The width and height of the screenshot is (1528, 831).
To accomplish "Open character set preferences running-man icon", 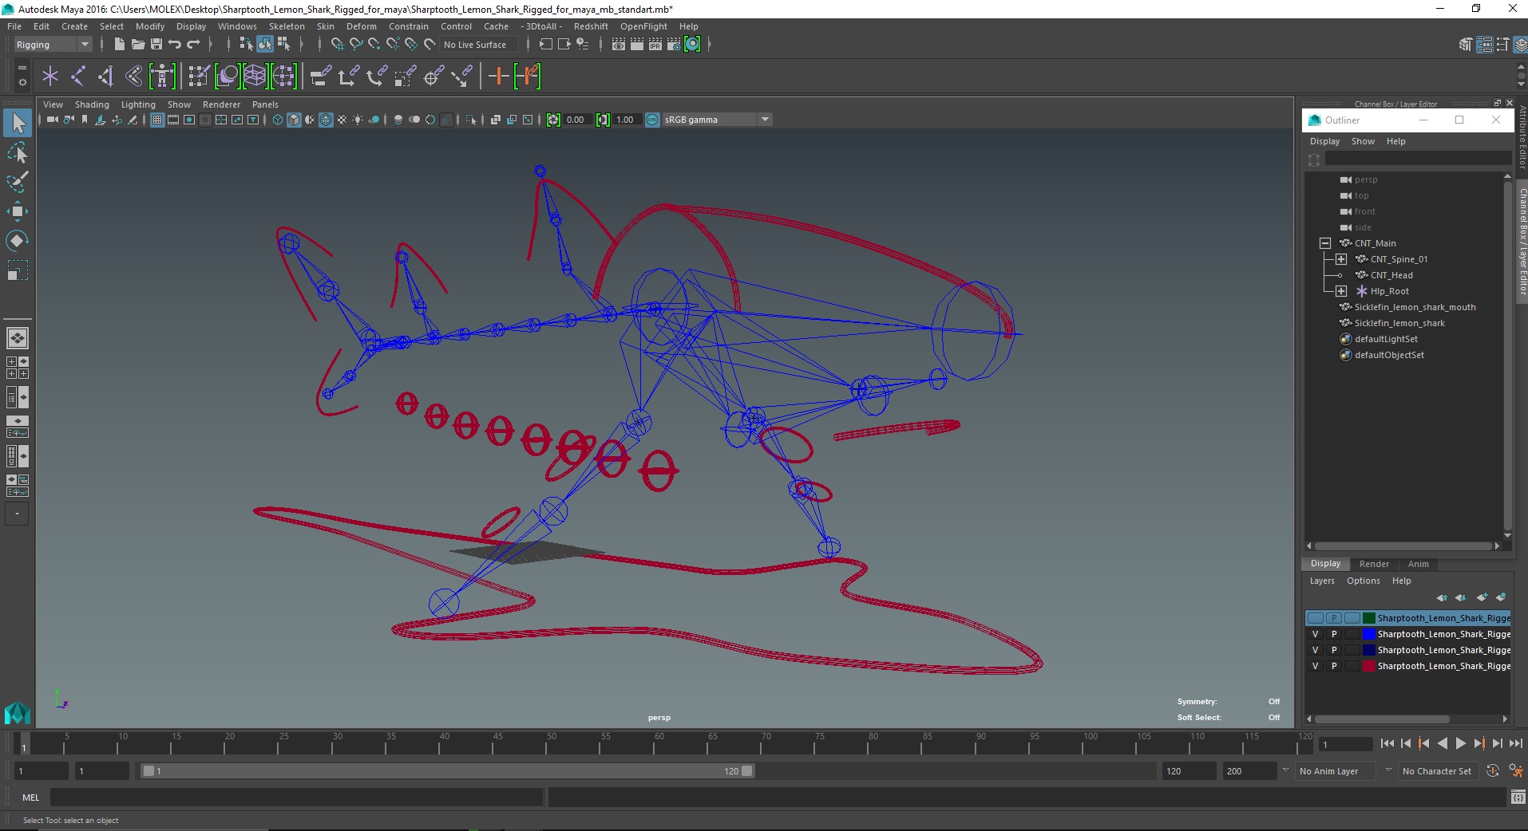I will pyautogui.click(x=1515, y=770).
